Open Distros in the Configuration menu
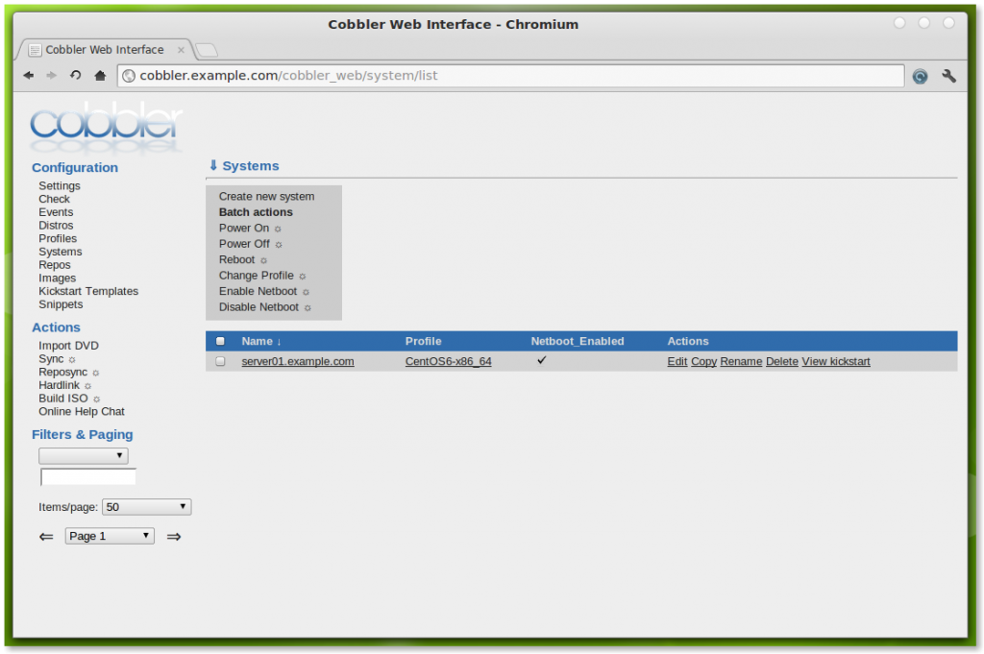This screenshot has height=654, width=984. click(56, 226)
